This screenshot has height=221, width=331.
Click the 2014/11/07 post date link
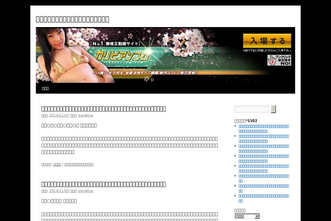[59, 115]
